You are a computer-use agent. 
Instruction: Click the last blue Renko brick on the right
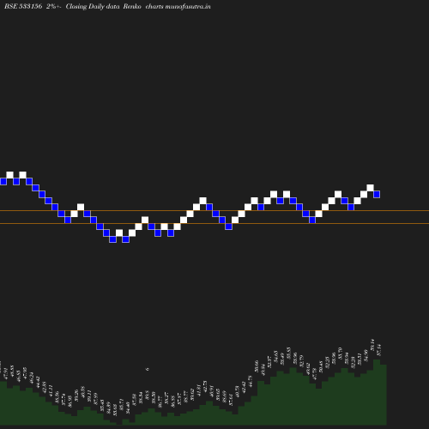coord(377,195)
